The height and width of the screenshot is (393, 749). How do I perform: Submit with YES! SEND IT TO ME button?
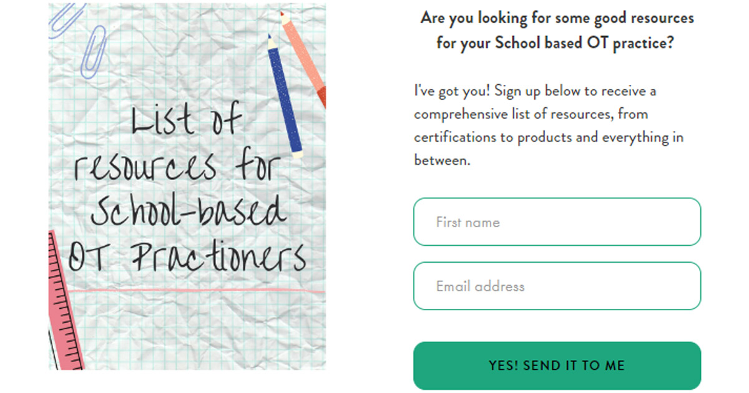(x=557, y=366)
